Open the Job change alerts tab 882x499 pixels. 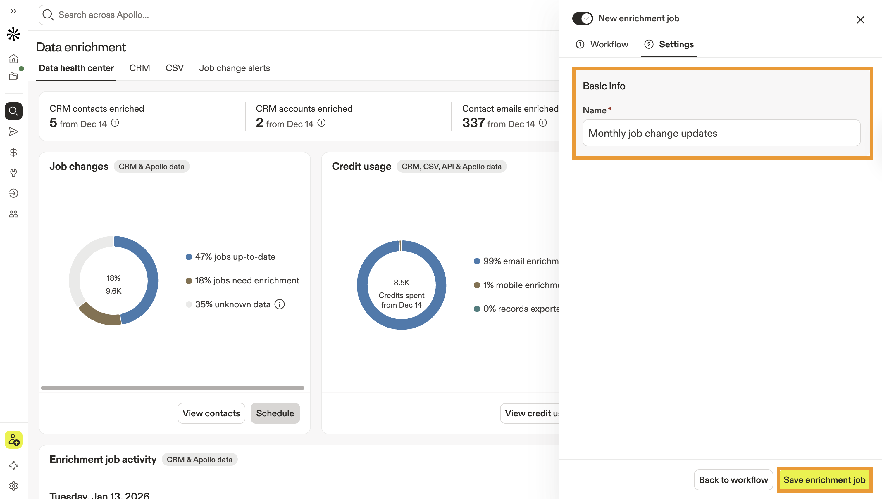[x=234, y=68]
